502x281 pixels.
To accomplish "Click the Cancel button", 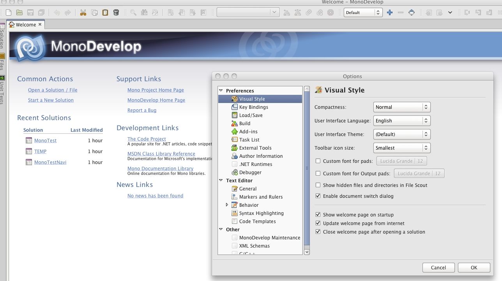I will pyautogui.click(x=438, y=267).
